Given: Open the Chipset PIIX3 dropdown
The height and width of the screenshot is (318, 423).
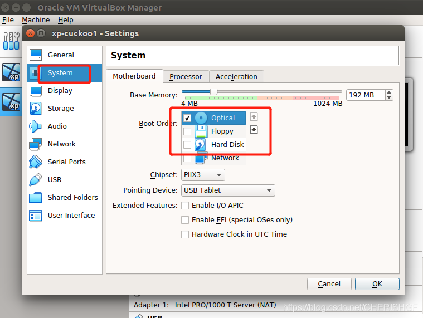Looking at the screenshot, I should click(203, 175).
